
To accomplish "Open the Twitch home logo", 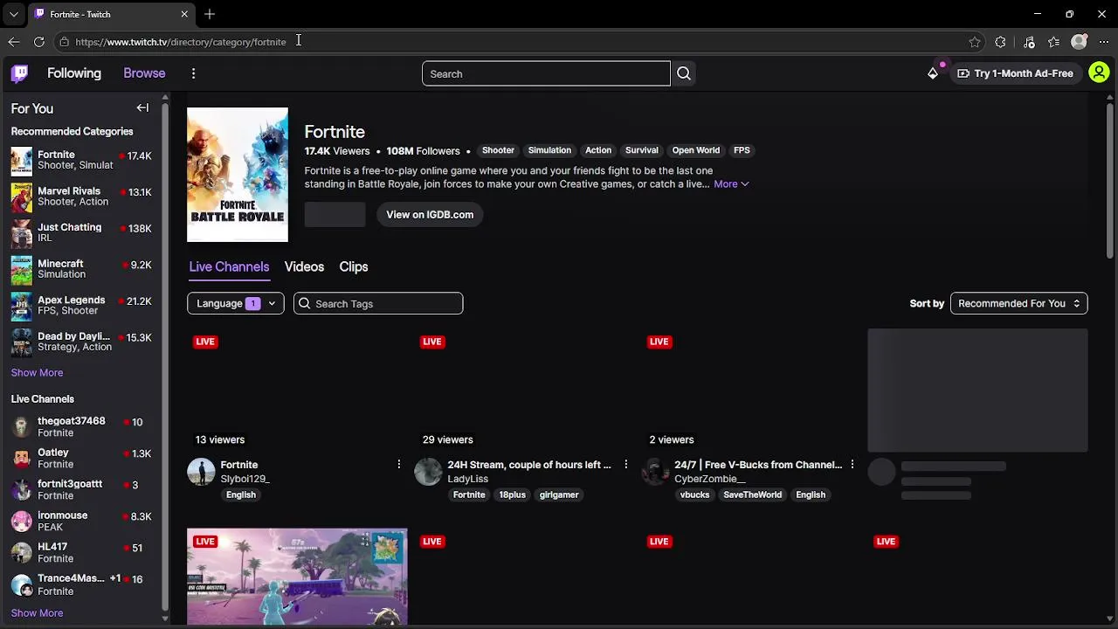I will pos(19,73).
